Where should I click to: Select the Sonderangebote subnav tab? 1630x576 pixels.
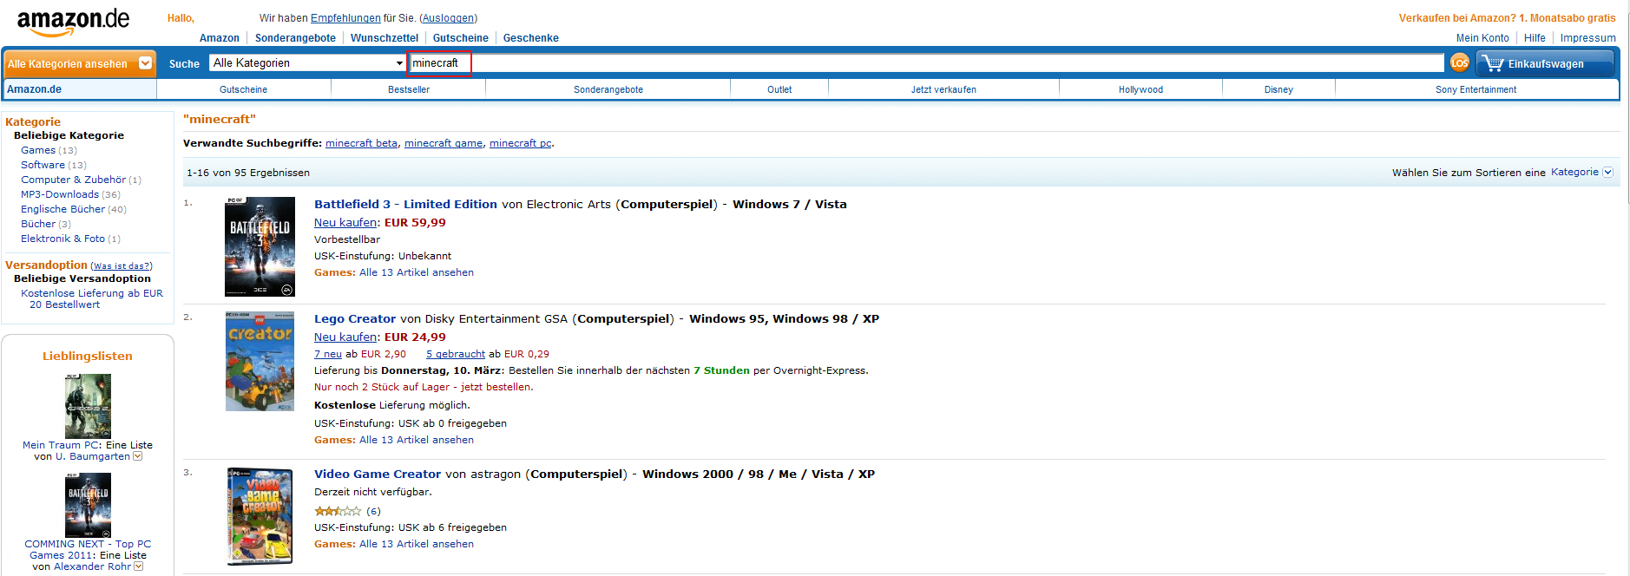click(608, 89)
